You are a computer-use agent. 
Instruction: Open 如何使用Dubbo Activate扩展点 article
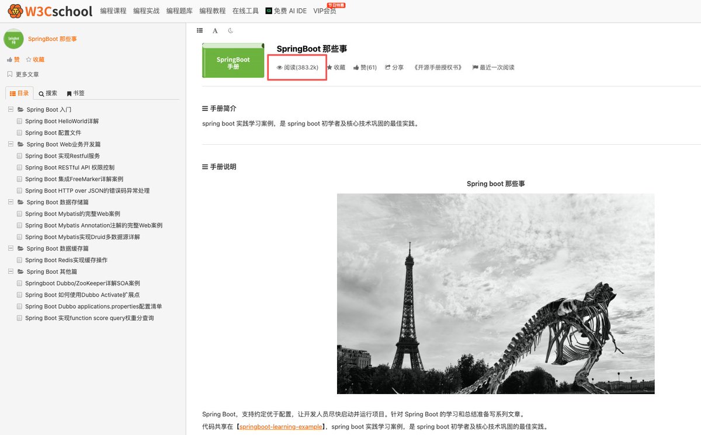pyautogui.click(x=82, y=295)
